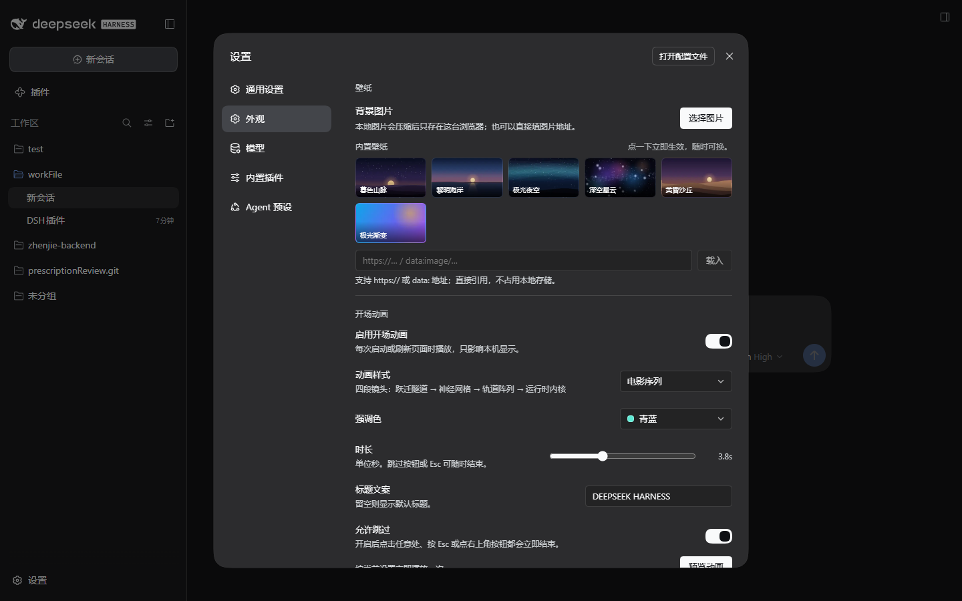
Task: Select the 深空星云 wallpaper
Action: [620, 178]
